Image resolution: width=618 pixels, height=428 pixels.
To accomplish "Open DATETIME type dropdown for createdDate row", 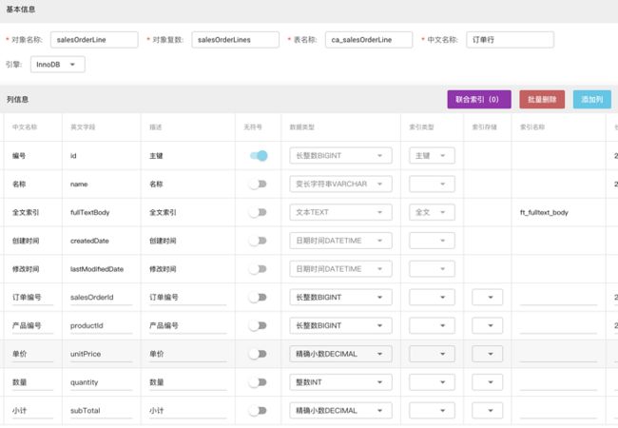I will pos(340,241).
